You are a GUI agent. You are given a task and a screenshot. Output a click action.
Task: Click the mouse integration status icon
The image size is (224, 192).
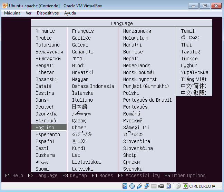(178, 186)
